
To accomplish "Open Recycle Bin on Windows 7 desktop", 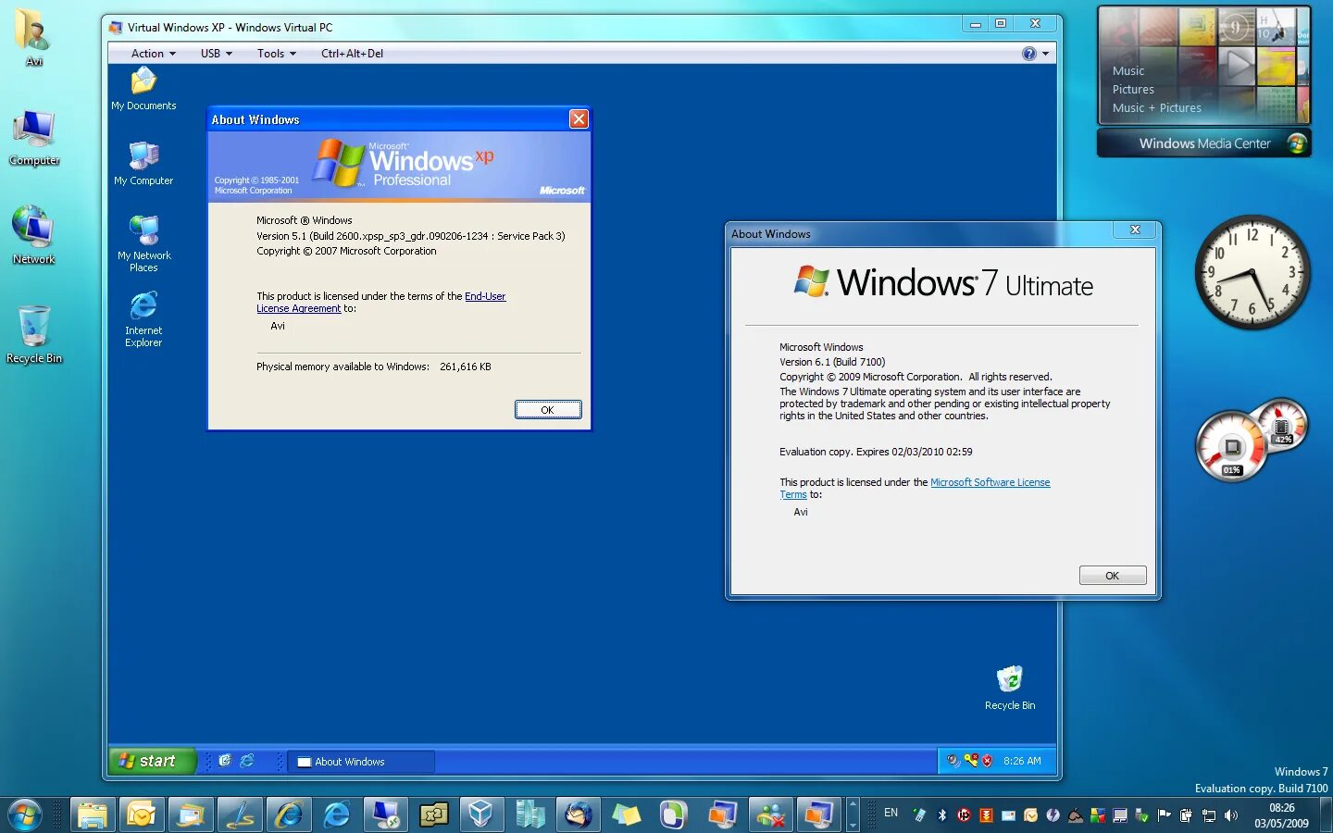I will [34, 334].
